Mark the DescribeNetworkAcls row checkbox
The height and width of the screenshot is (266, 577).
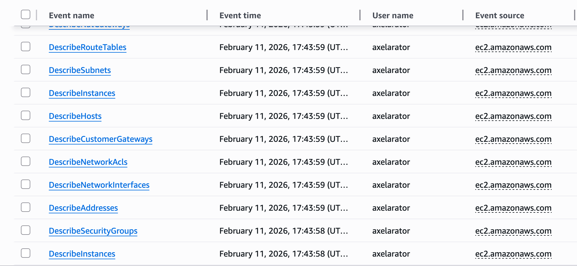pyautogui.click(x=26, y=161)
